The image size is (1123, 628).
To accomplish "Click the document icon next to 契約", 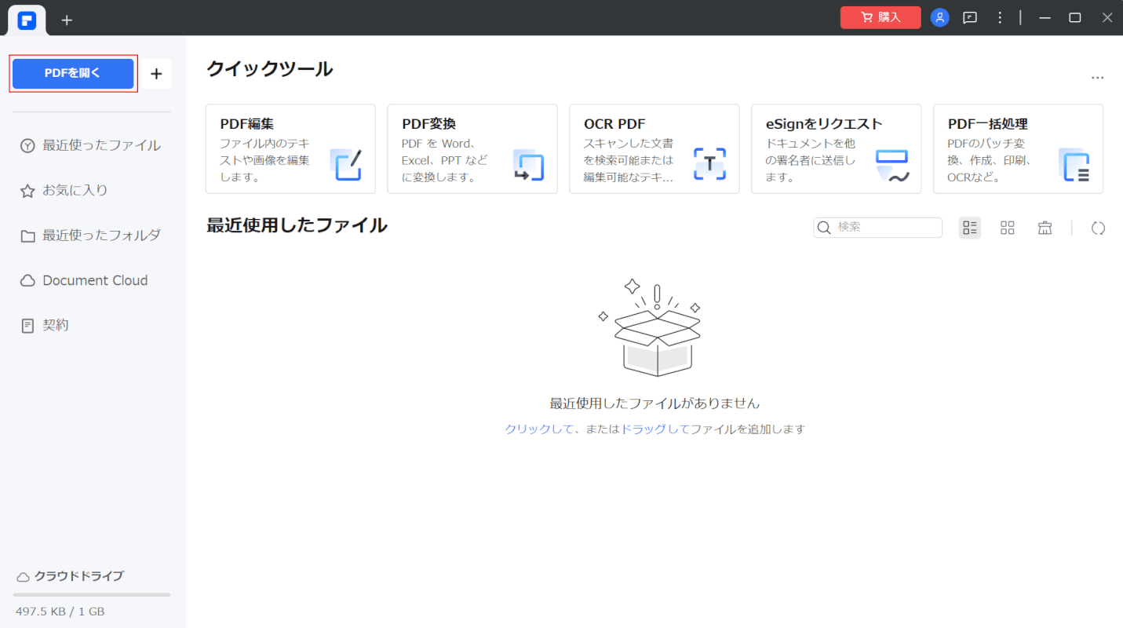I will pos(27,326).
